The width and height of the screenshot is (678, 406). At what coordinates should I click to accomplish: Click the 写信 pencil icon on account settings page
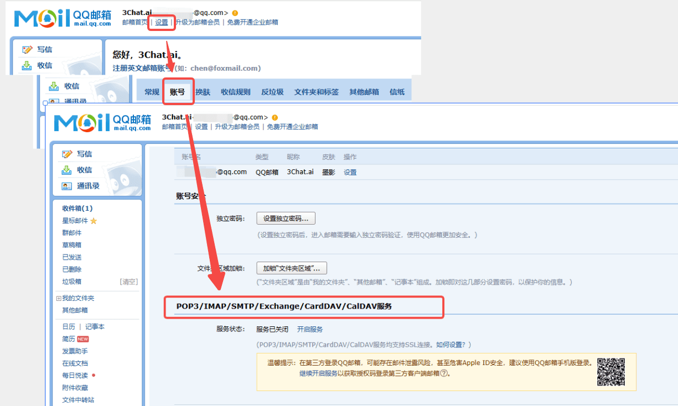coord(67,154)
